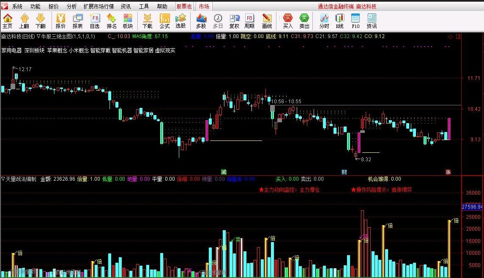Screen dimensions: 484x278
Task: Open the F10 company info icon
Action: pos(355,21)
